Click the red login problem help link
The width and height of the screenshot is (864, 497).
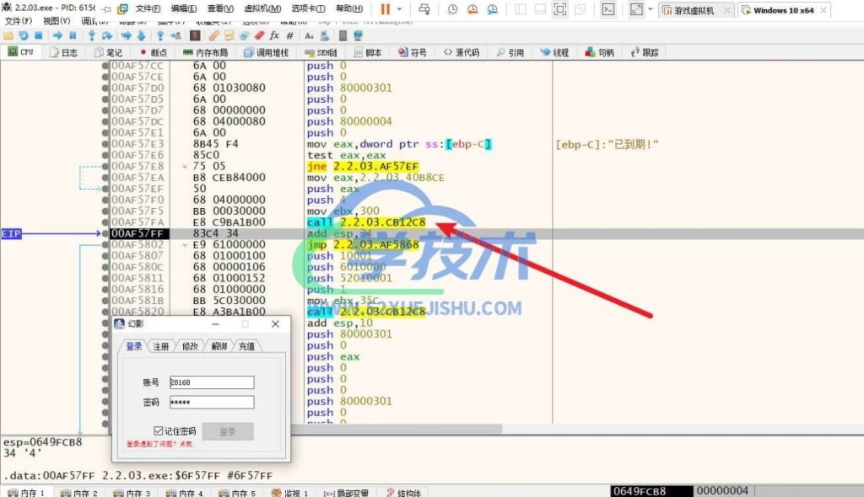(x=159, y=444)
